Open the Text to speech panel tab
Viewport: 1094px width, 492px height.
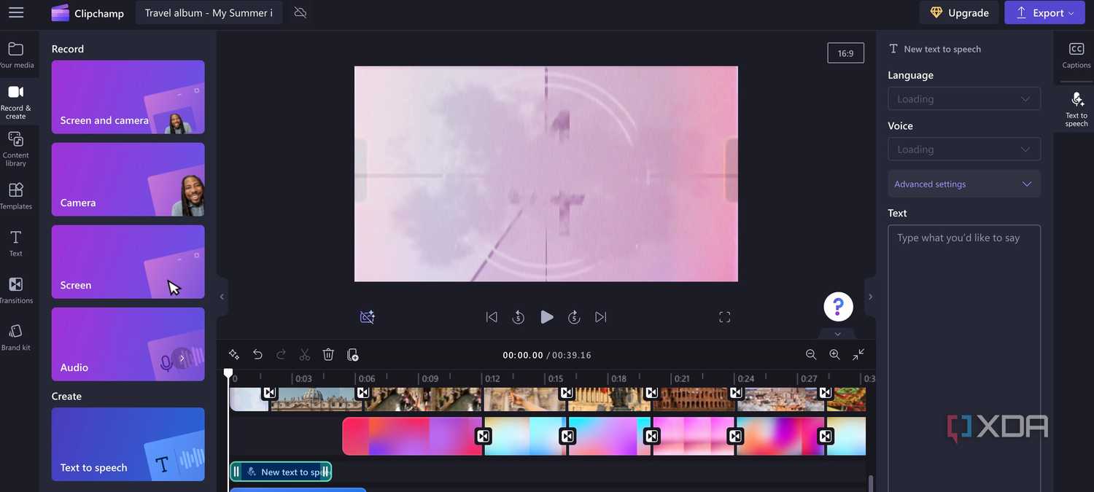(1076, 109)
